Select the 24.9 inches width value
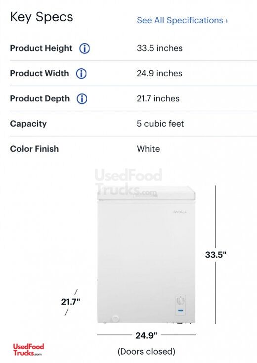 [x=160, y=73]
